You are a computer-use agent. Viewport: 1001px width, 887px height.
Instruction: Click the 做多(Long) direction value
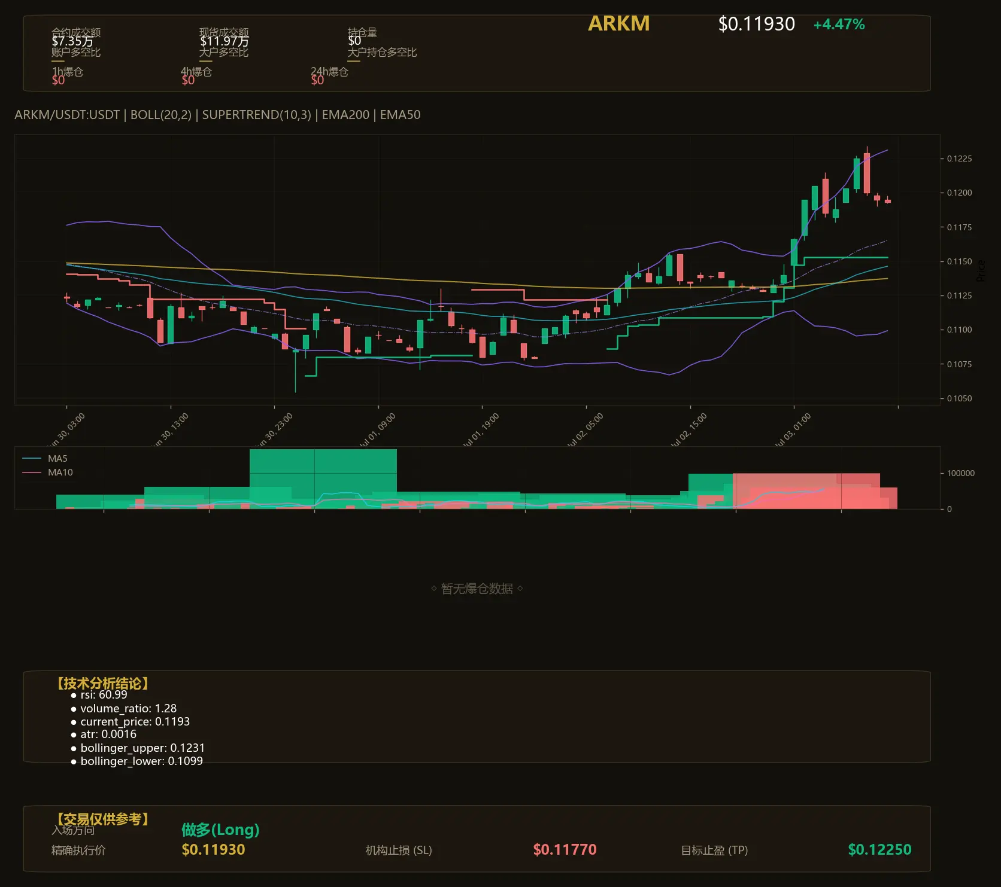tap(220, 830)
